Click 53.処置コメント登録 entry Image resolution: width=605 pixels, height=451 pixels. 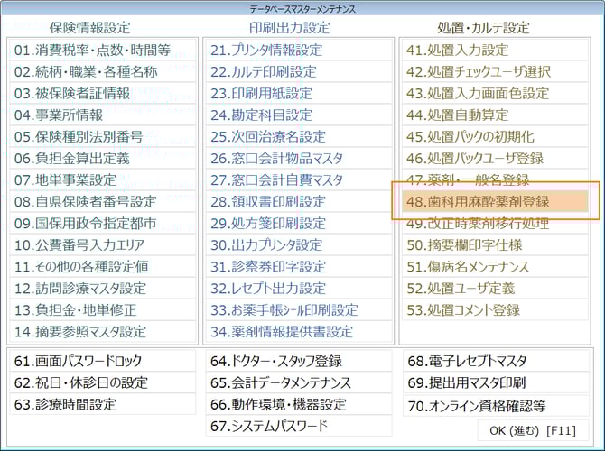pos(463,310)
